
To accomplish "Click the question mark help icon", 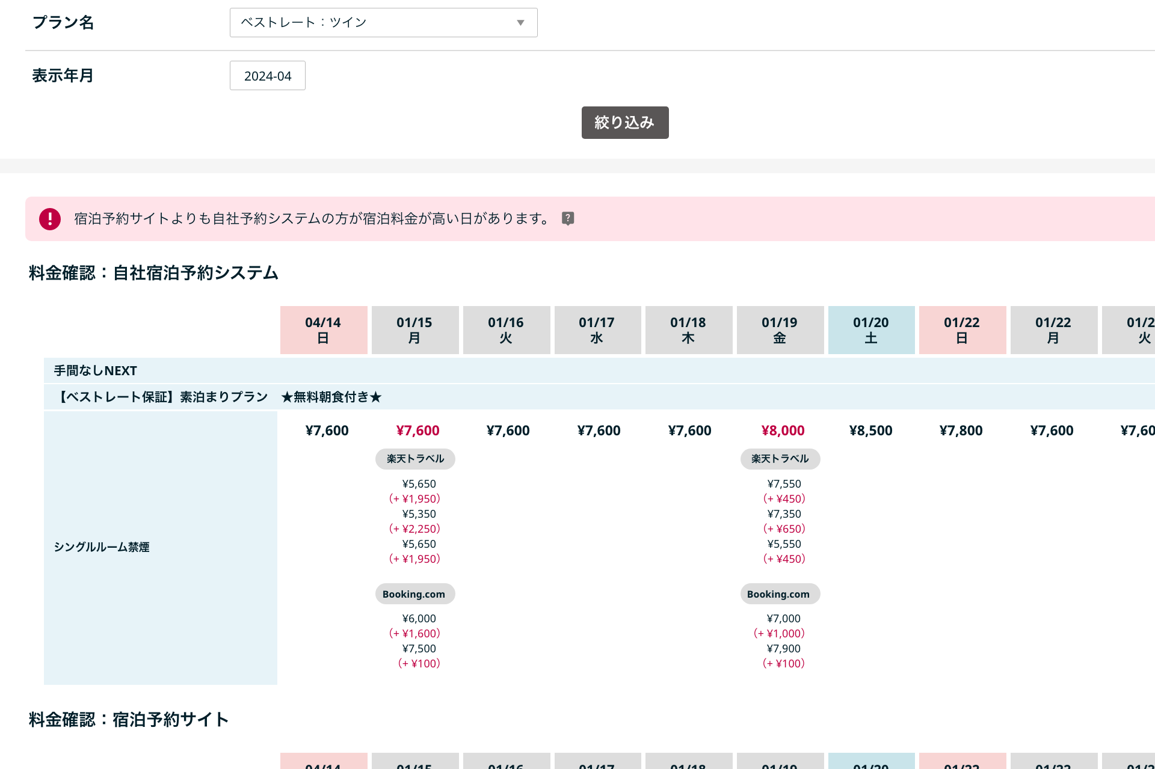I will tap(567, 218).
